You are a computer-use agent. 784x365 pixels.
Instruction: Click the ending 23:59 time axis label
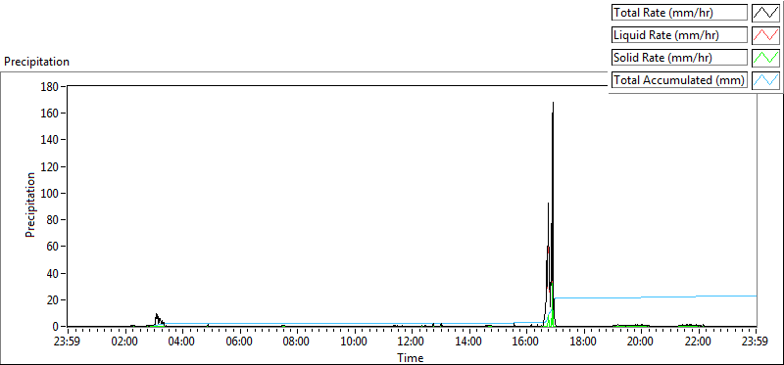756,342
